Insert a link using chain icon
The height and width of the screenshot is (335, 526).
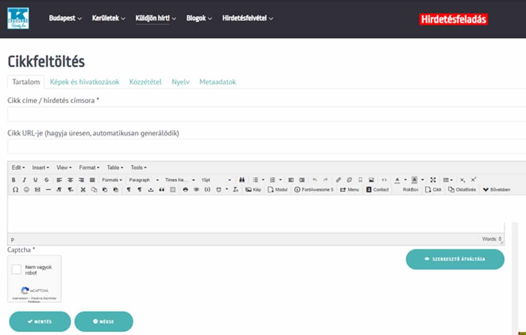(x=338, y=180)
